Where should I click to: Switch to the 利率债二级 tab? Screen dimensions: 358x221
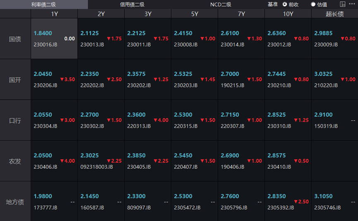43,4
